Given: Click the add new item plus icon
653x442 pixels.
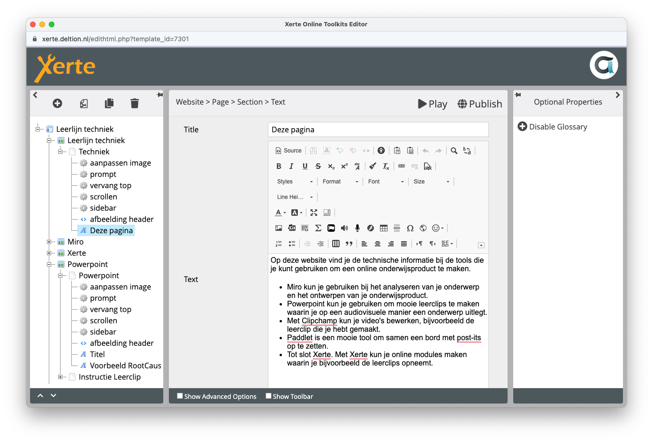Looking at the screenshot, I should tap(57, 103).
